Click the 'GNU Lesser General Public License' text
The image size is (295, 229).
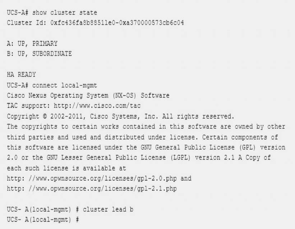coord(106,158)
